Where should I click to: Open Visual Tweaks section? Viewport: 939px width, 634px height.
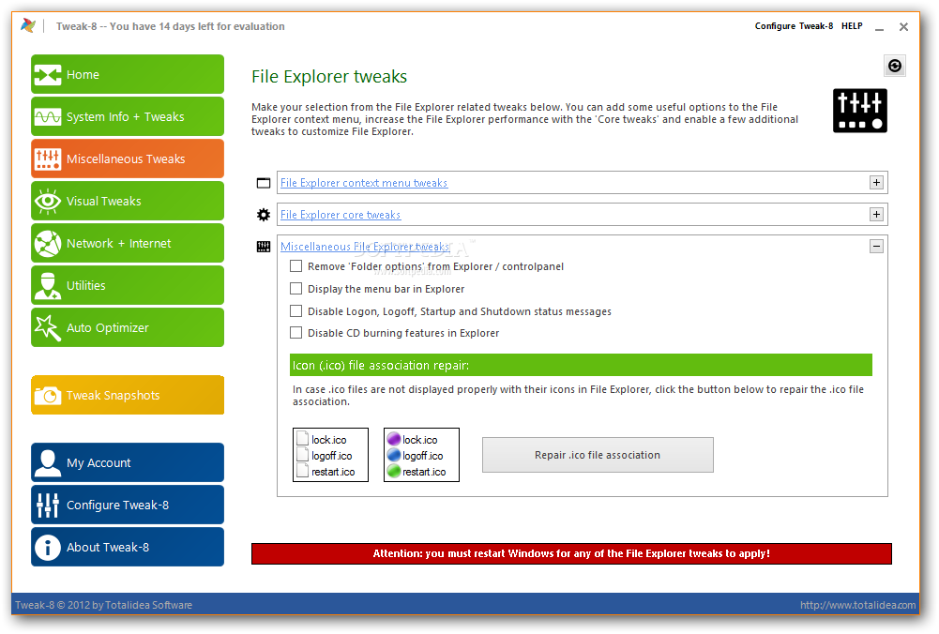(x=128, y=201)
